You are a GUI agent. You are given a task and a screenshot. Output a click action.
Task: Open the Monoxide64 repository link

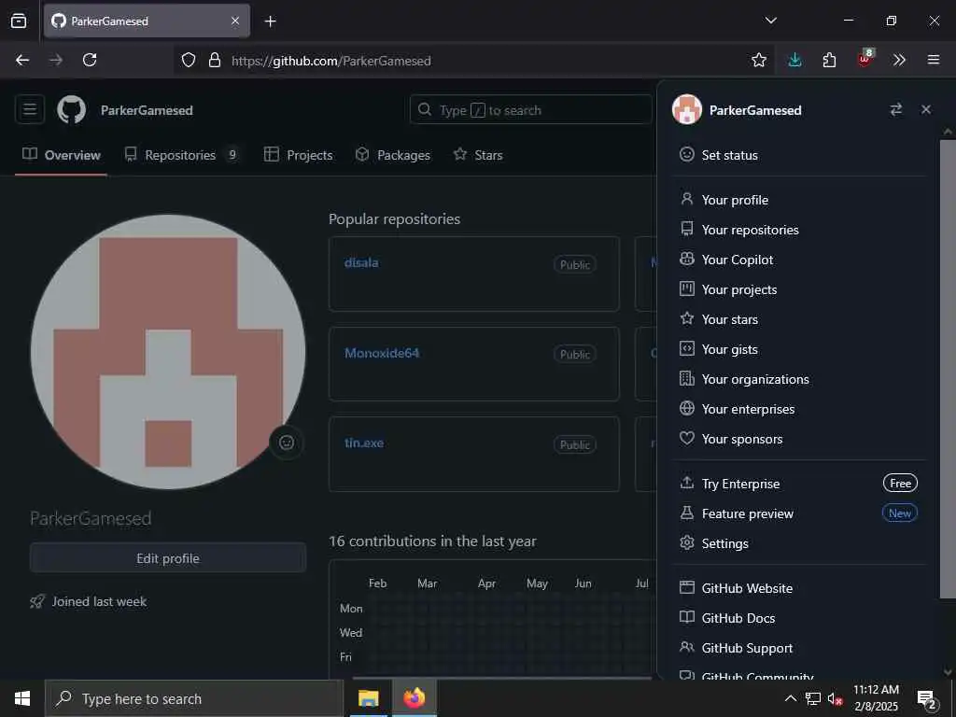point(382,353)
